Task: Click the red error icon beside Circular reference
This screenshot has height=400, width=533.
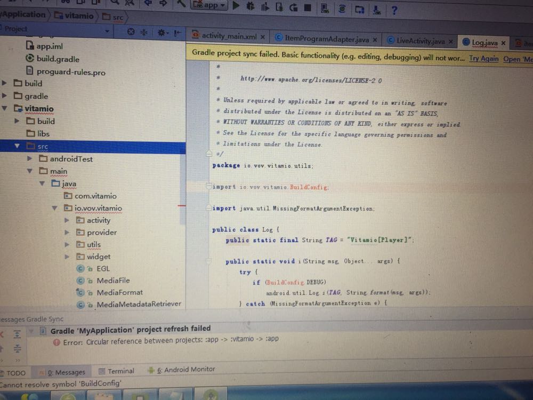Action: 56,342
